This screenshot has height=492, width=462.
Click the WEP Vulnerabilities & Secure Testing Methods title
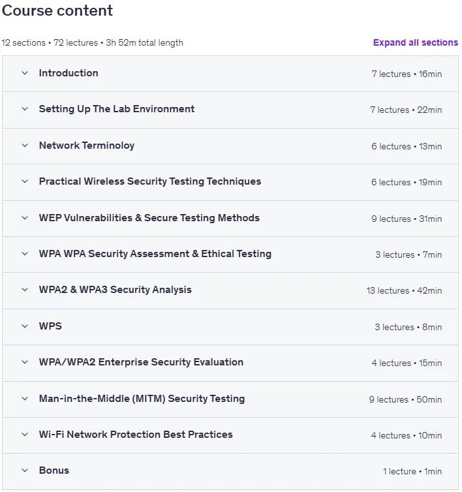point(149,218)
